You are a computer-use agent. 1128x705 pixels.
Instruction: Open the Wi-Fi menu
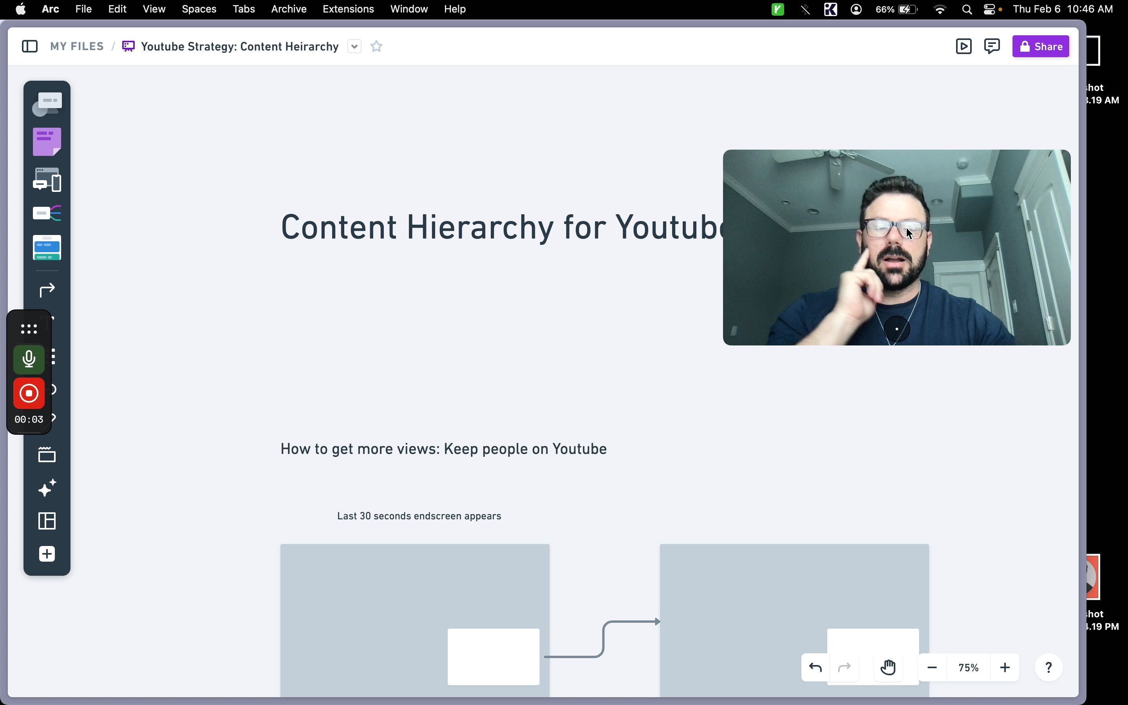[x=941, y=9]
